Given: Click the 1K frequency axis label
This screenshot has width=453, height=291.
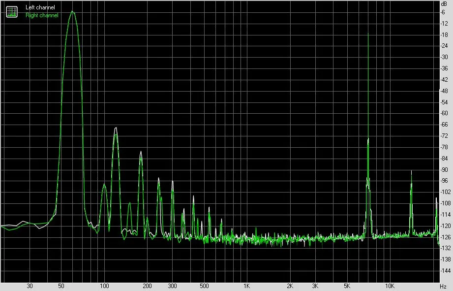Looking at the screenshot, I should point(246,286).
